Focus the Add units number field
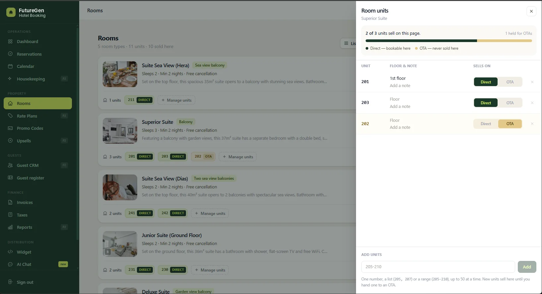This screenshot has width=542, height=294. (x=438, y=267)
